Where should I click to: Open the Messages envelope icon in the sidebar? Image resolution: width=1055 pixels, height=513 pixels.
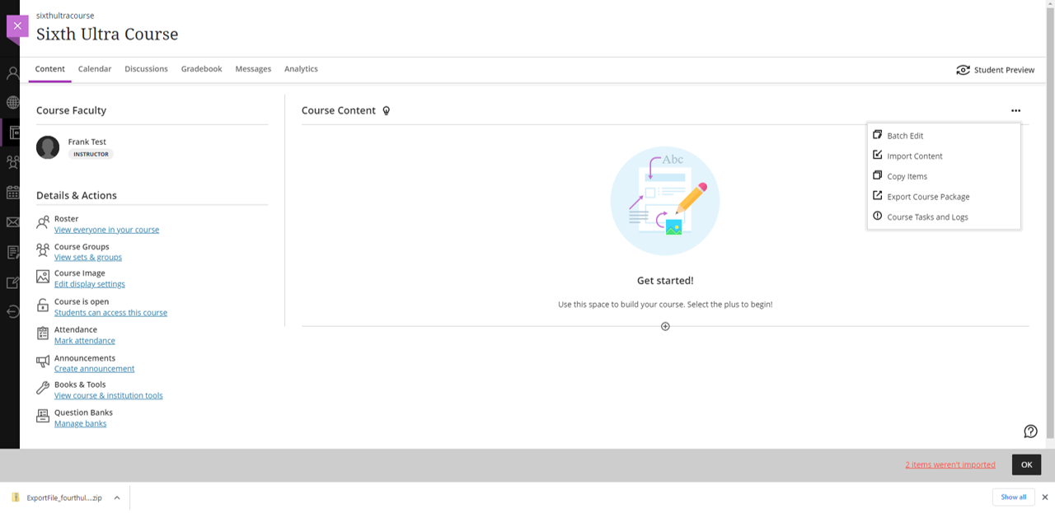click(x=12, y=222)
